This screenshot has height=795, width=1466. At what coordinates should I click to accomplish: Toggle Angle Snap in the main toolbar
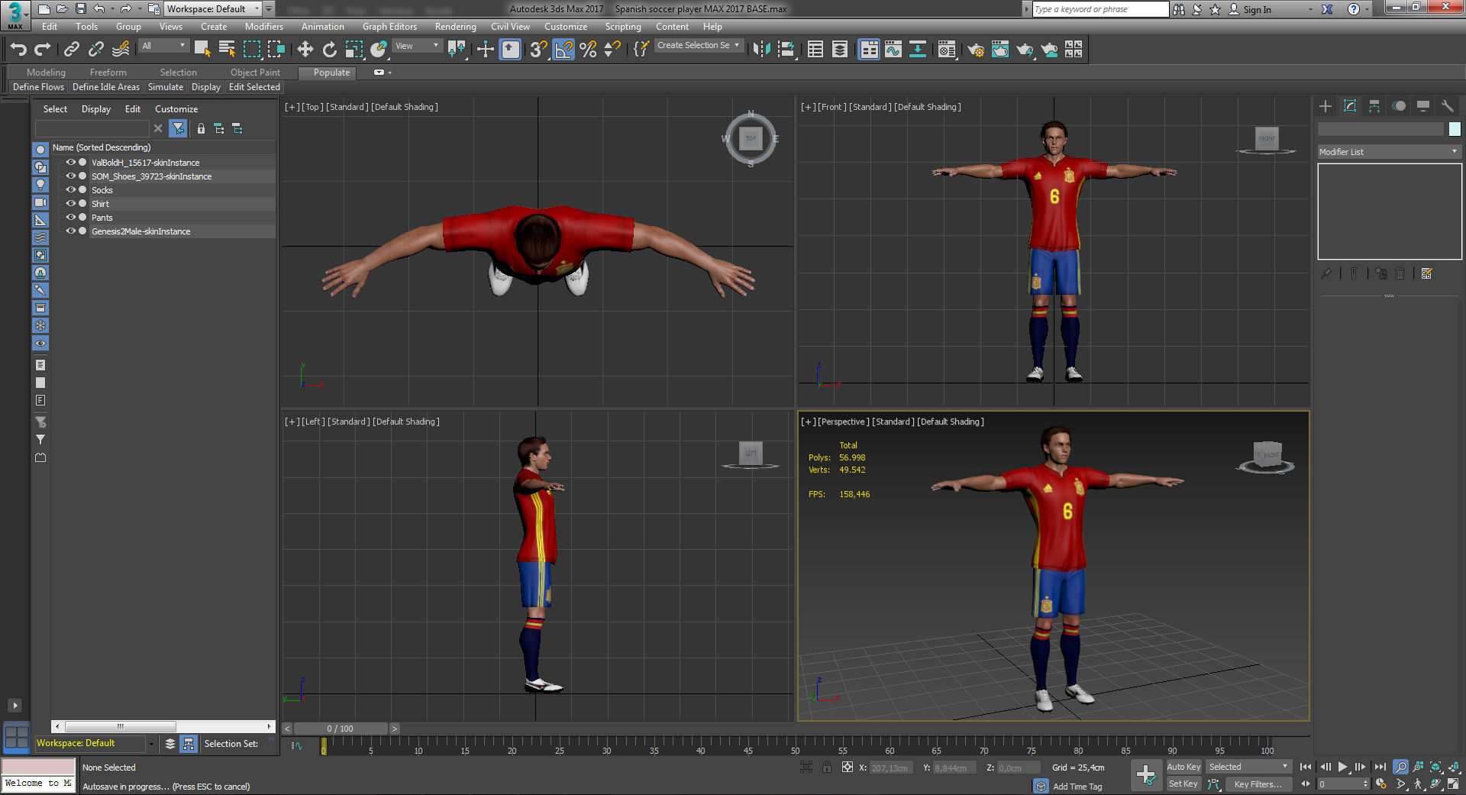pyautogui.click(x=563, y=50)
